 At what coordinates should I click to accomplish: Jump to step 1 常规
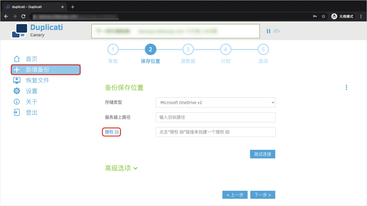pyautogui.click(x=113, y=54)
